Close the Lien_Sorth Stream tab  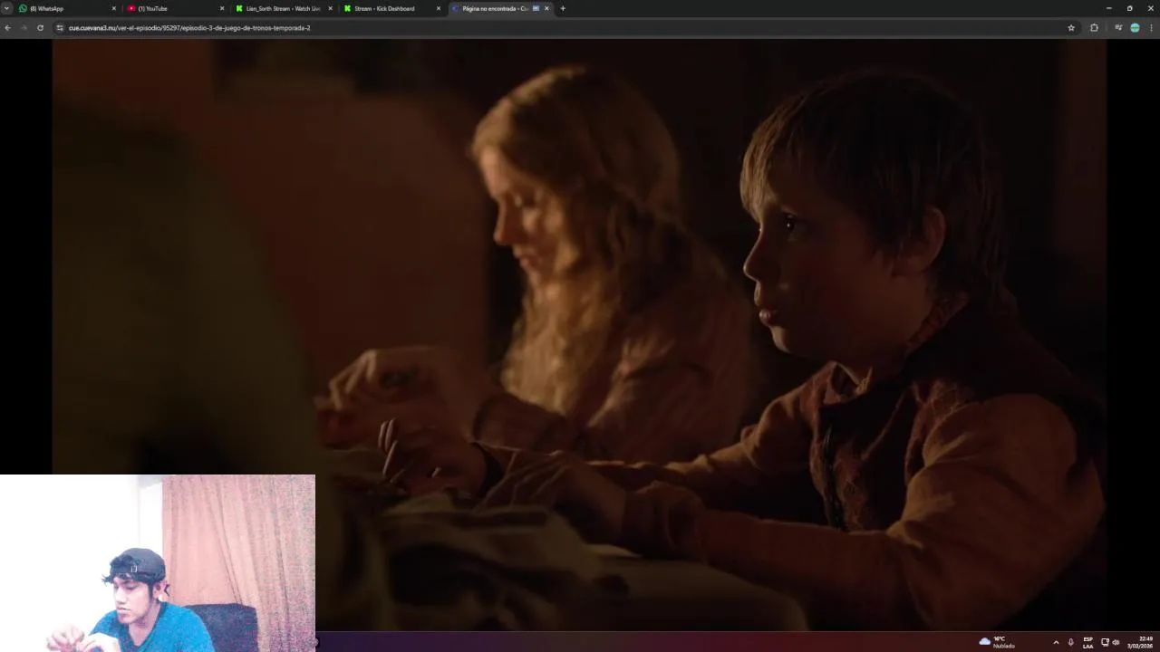330,8
